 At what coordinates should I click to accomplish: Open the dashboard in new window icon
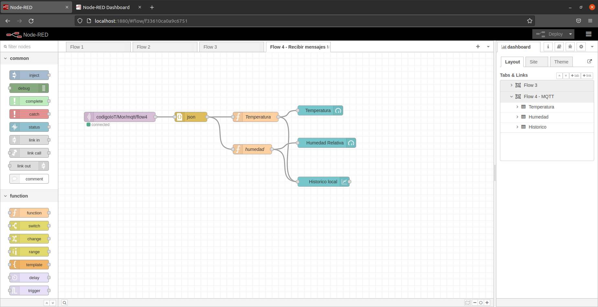590,61
